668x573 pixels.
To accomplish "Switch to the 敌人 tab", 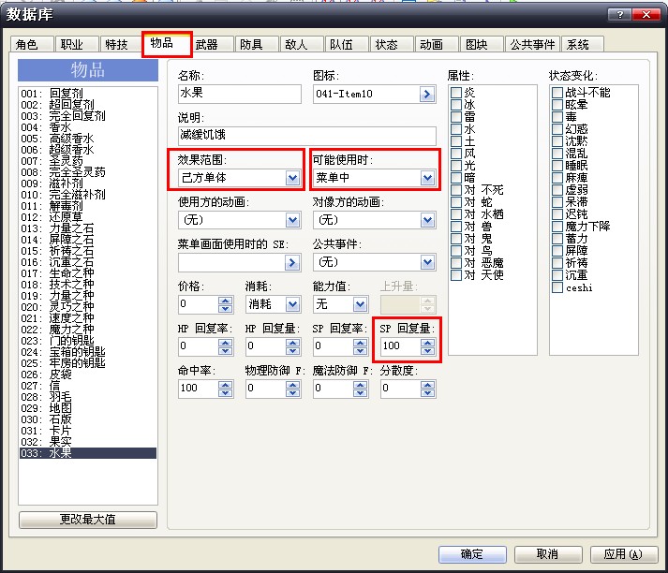I will click(x=301, y=44).
